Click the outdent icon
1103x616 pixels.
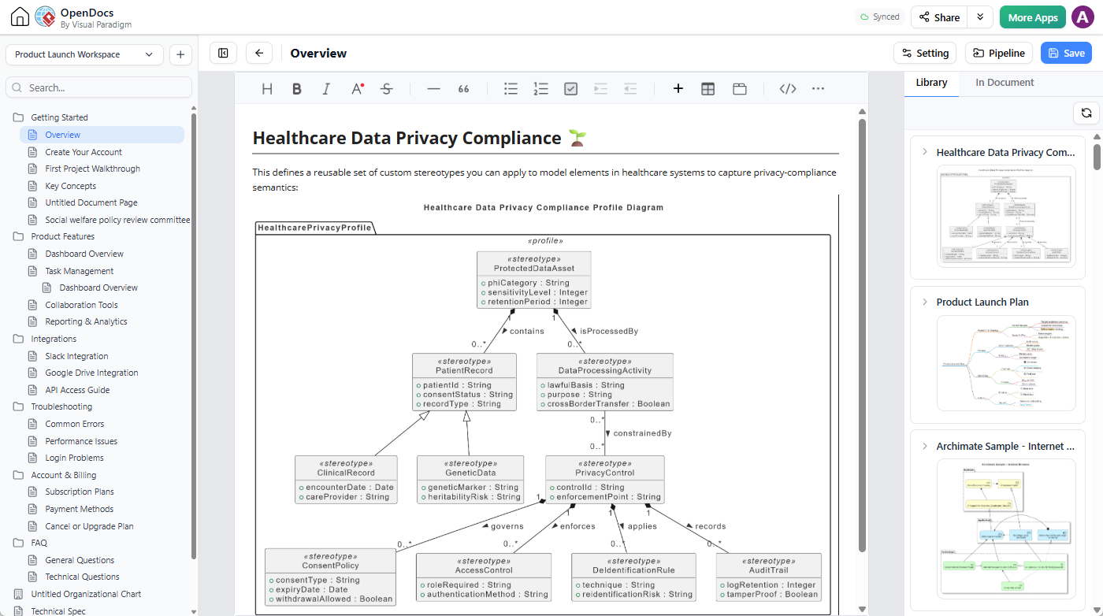(630, 89)
